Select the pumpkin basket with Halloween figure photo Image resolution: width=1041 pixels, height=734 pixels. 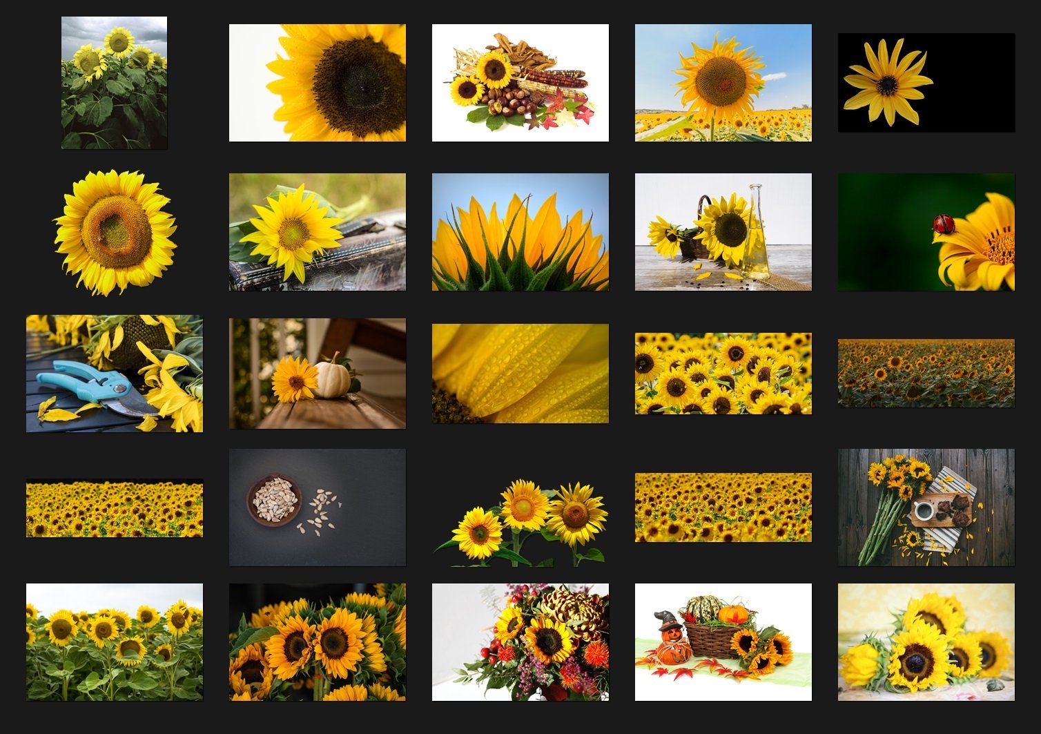click(x=723, y=644)
